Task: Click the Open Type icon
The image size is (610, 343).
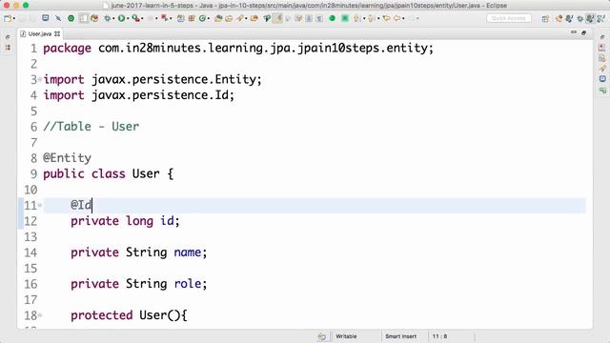Action: [218, 18]
